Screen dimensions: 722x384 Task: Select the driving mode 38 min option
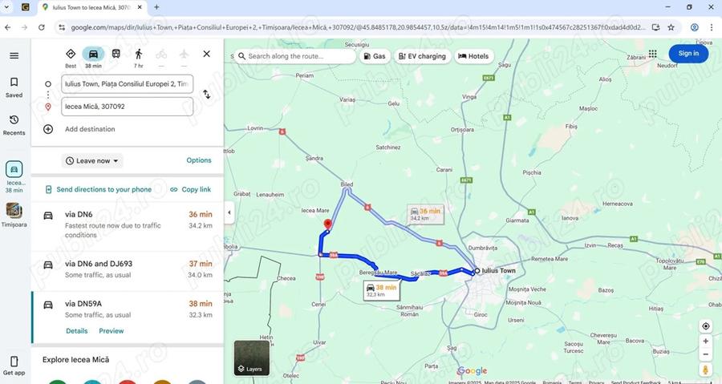pos(93,57)
